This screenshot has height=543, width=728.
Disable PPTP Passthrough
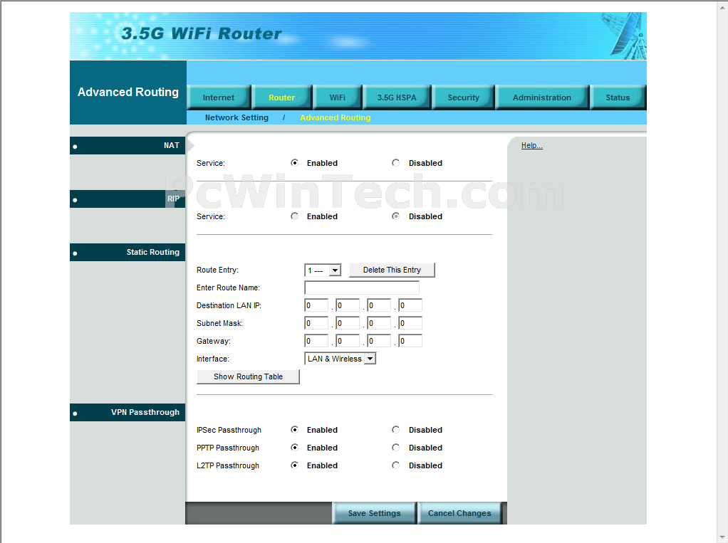pos(395,448)
